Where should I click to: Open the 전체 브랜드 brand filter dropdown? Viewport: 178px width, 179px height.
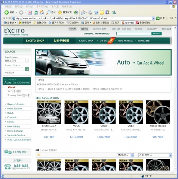point(171,155)
